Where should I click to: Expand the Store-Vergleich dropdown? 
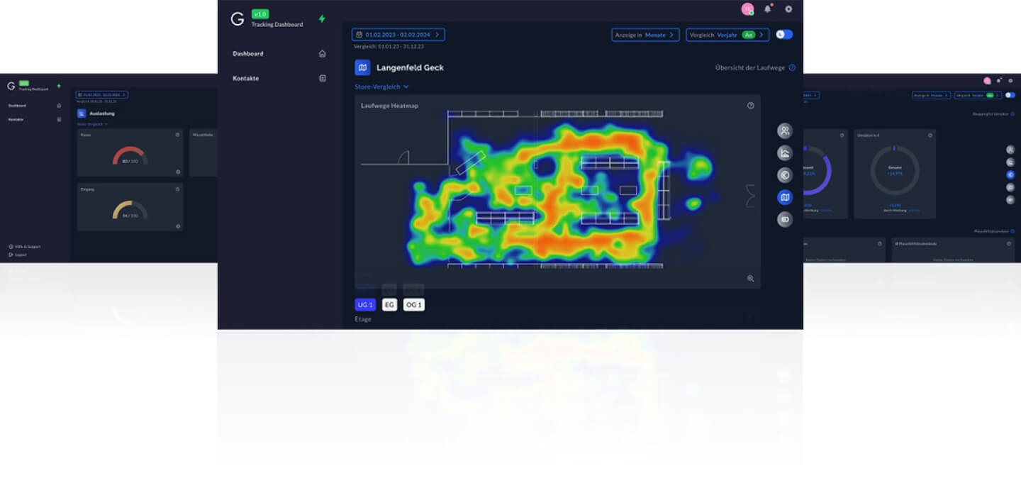(382, 87)
